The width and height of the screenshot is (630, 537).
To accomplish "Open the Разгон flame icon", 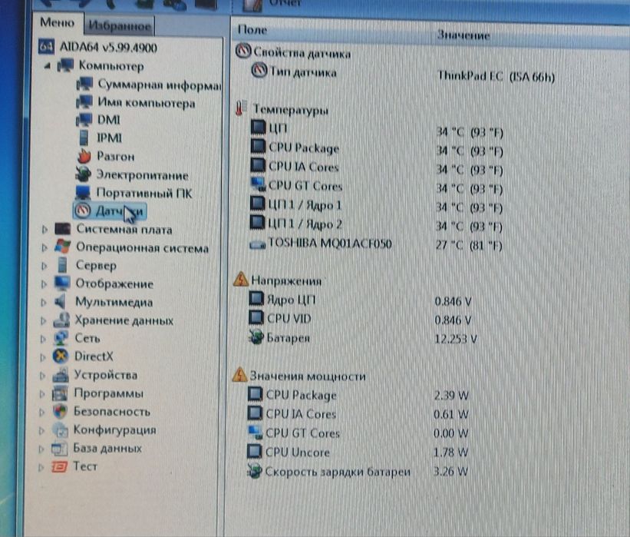I will coord(84,156).
